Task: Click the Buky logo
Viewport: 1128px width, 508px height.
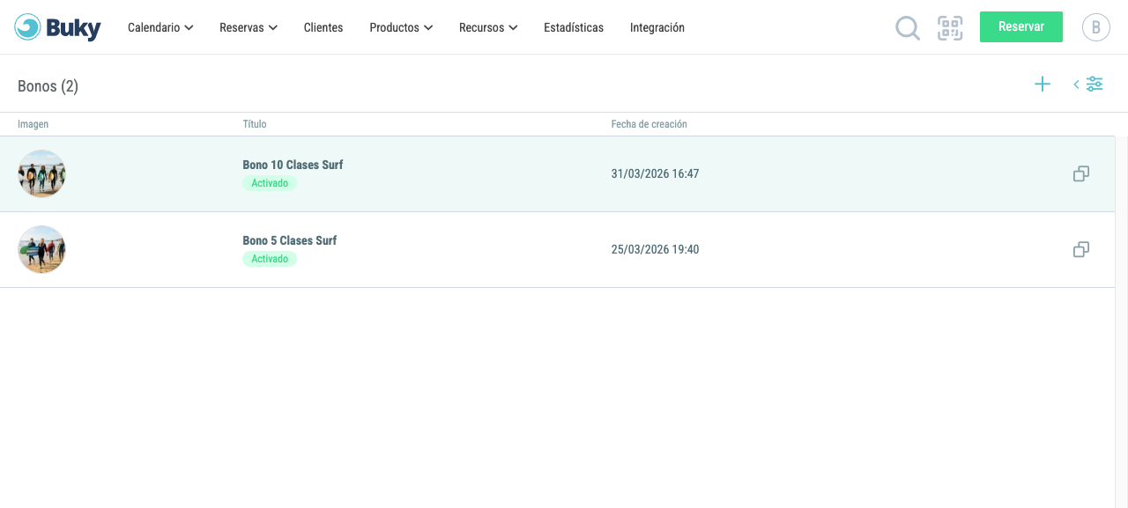Action: (57, 27)
